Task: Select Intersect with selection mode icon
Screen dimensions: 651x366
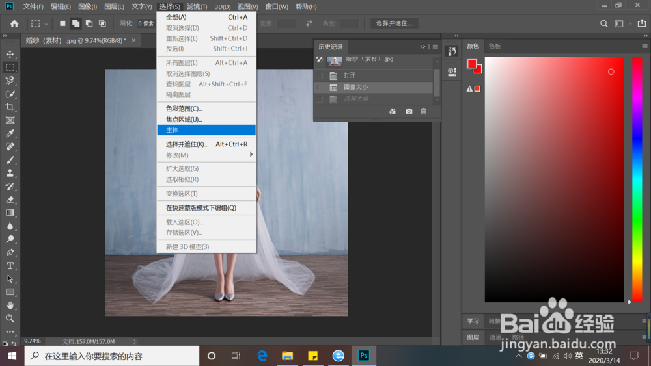Action: 102,23
